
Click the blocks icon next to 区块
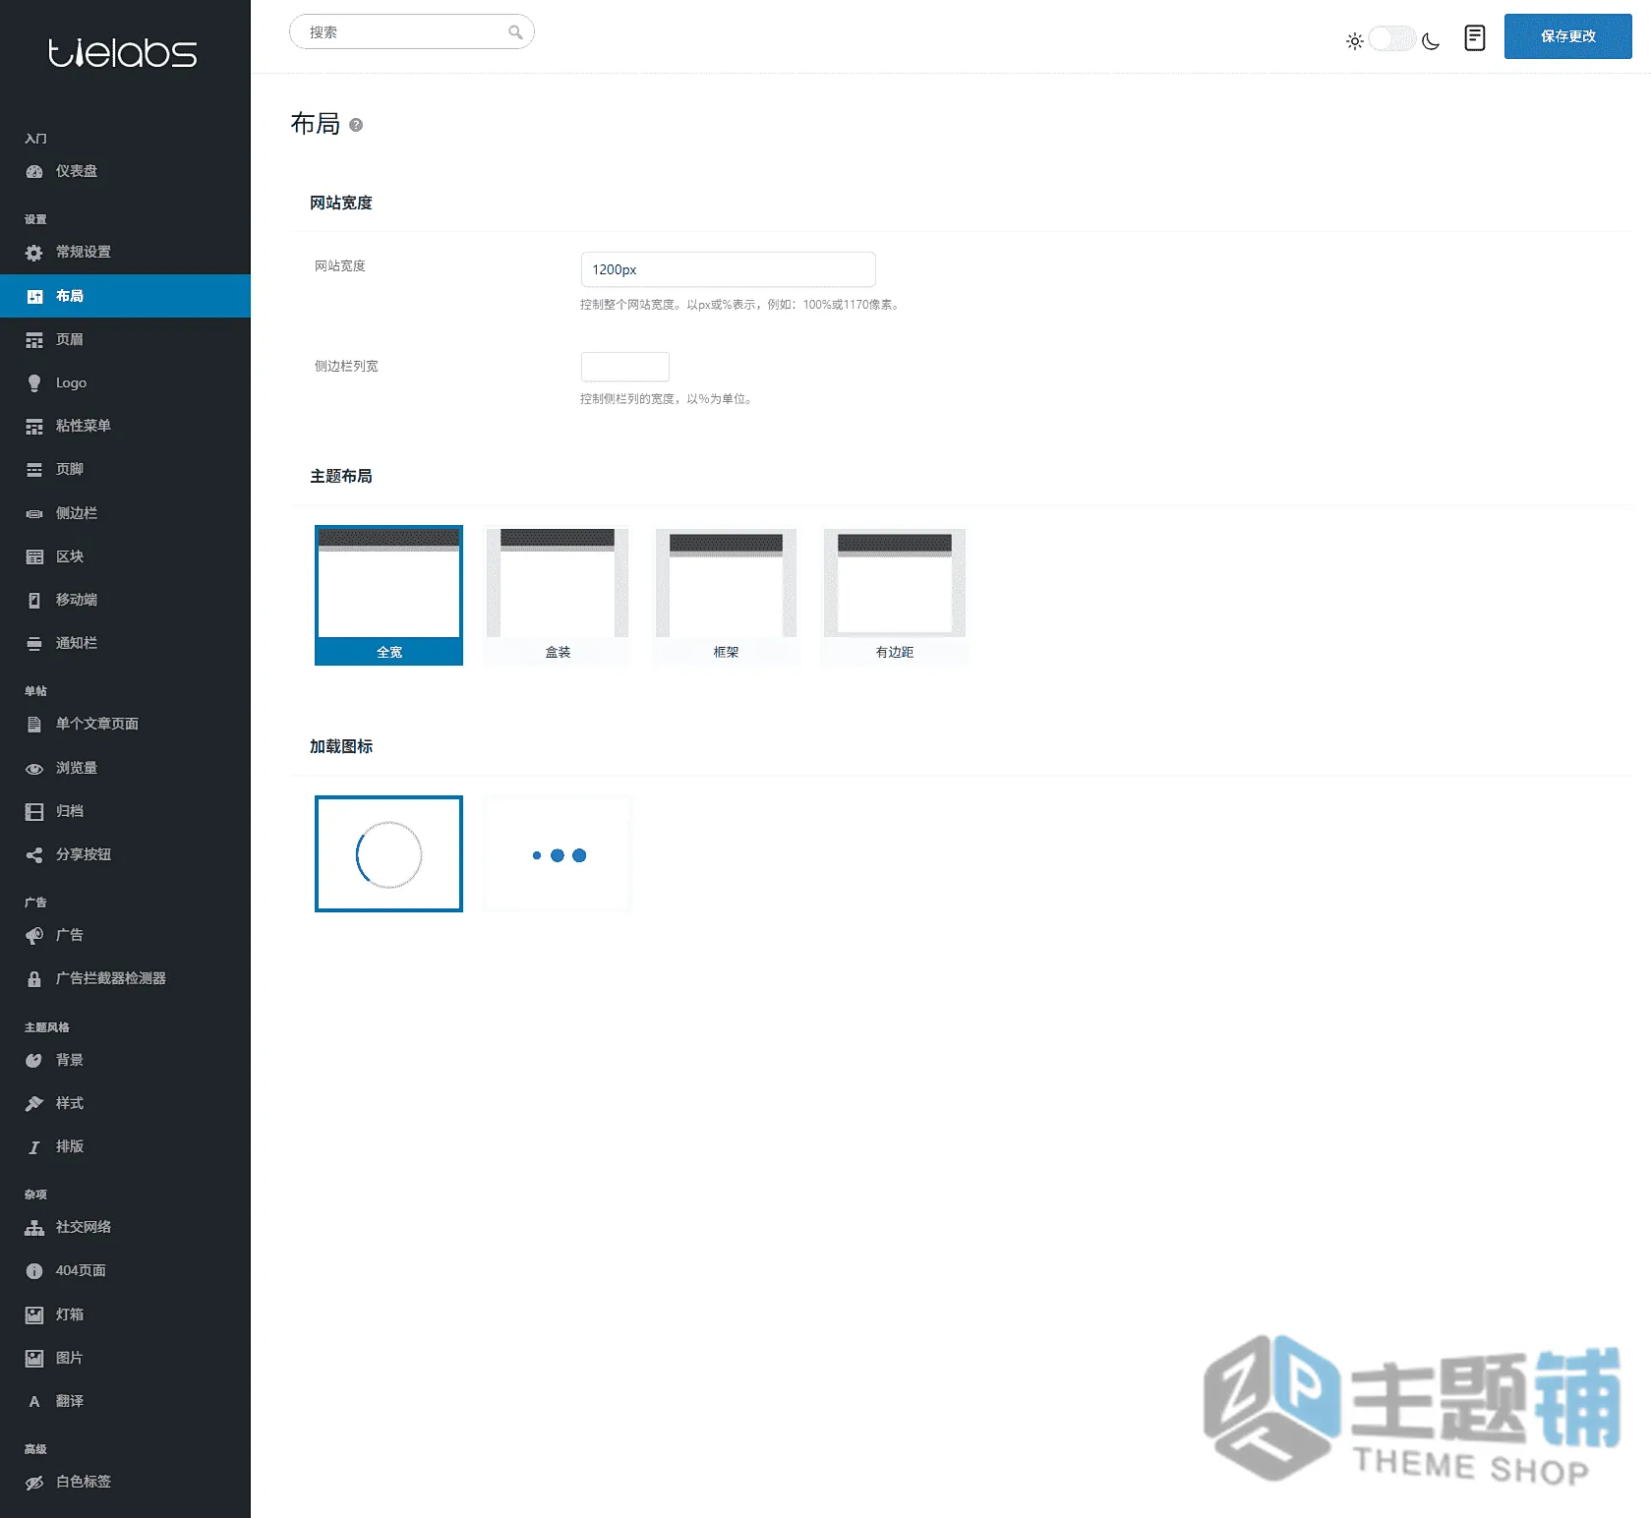point(34,556)
